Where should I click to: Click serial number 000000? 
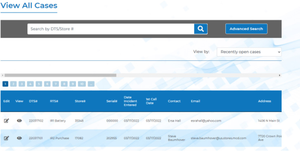(112, 121)
